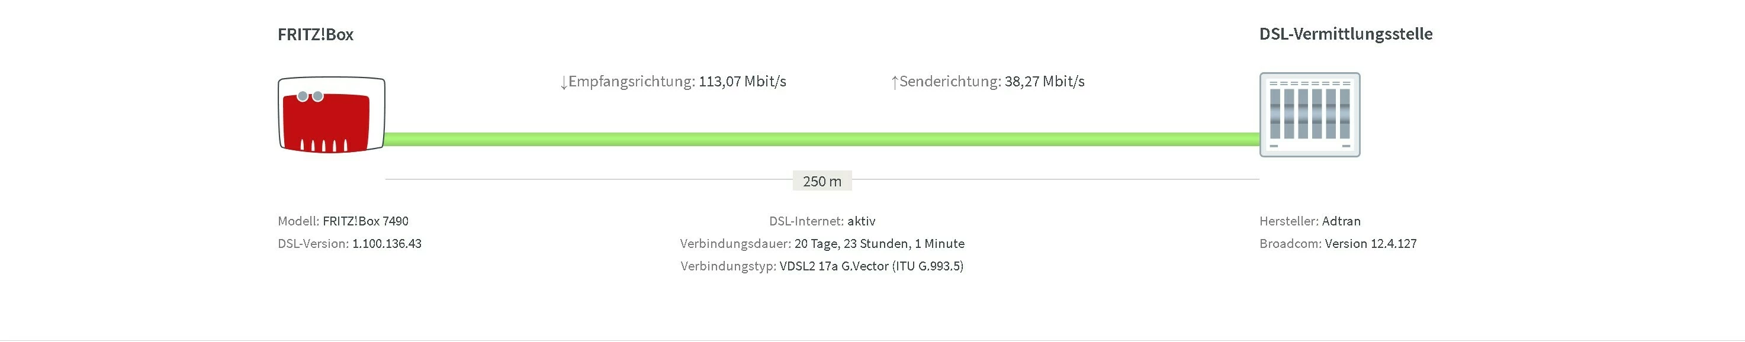Click the Modell FRITZ!Box 7490 text

pos(343,221)
